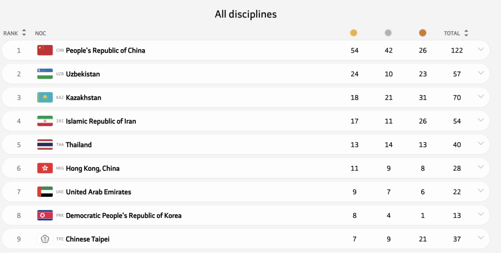Click the Hong Kong, China flag
Image resolution: width=501 pixels, height=253 pixels.
pos(45,168)
